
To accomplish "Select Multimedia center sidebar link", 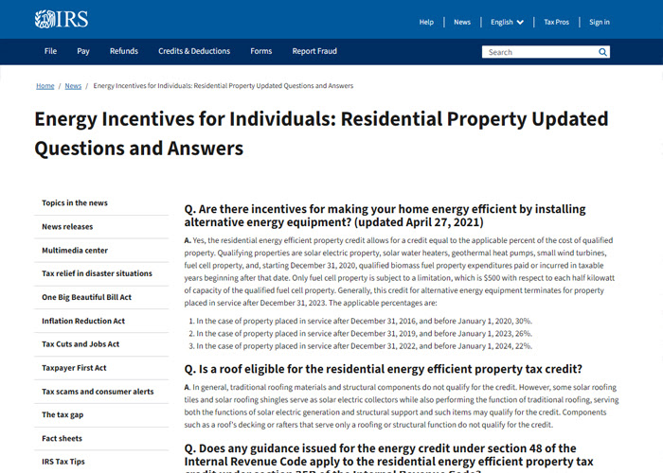I will 75,251.
